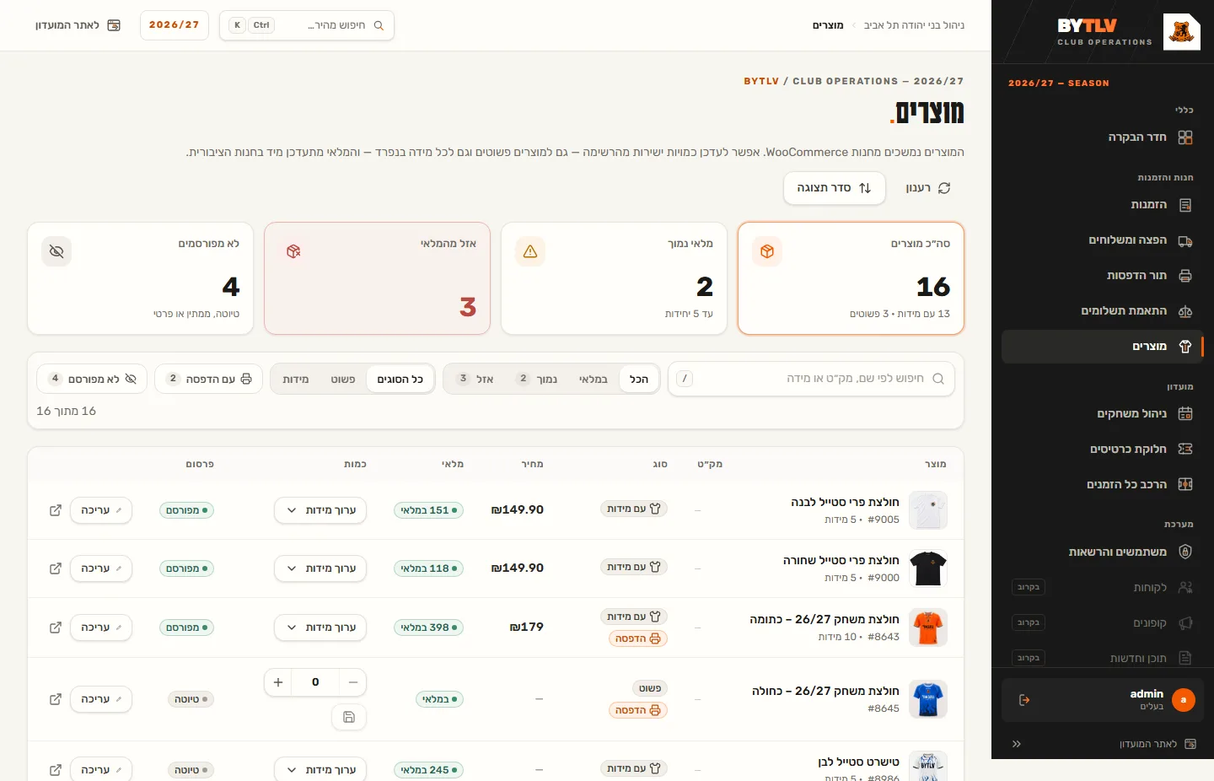Viewport: 1214px width, 781px height.
Task: Open ניהול משחקים calendar item
Action: pyautogui.click(x=1101, y=414)
